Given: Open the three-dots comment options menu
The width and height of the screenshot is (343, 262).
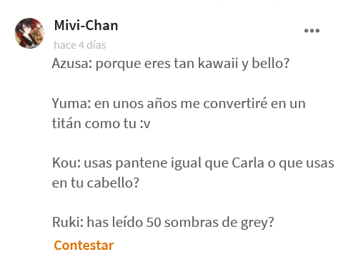Looking at the screenshot, I should [312, 31].
